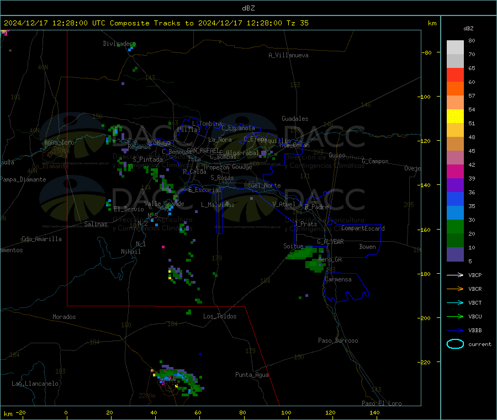The width and height of the screenshot is (497, 420).
Task: Click the 'Salinas' place label
Action: [96, 224]
